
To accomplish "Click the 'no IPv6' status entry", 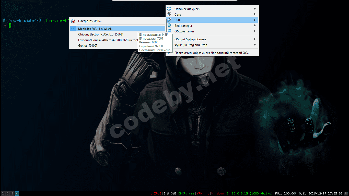I will pos(155,193).
